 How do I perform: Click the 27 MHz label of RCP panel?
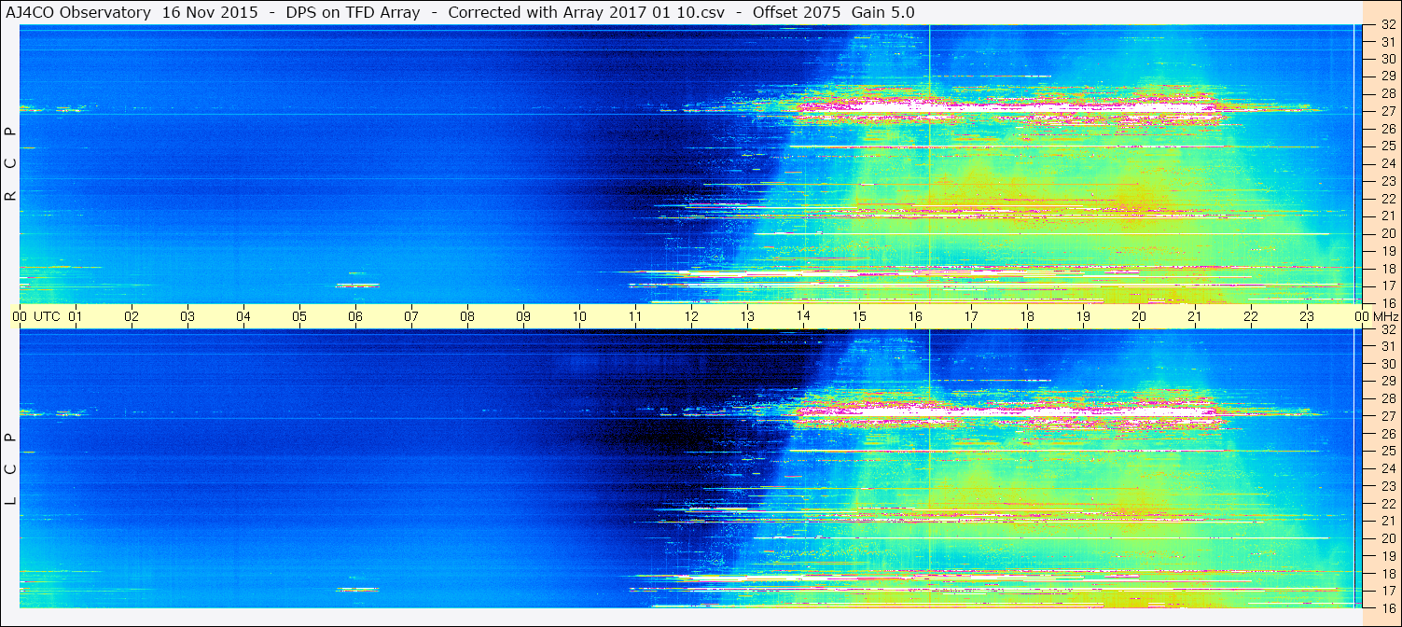pos(1387,111)
